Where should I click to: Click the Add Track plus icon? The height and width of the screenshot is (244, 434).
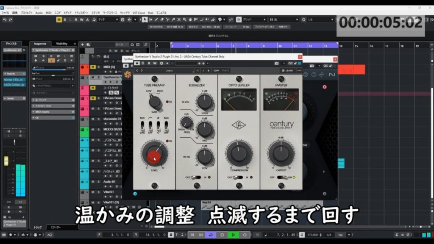coord(83,44)
